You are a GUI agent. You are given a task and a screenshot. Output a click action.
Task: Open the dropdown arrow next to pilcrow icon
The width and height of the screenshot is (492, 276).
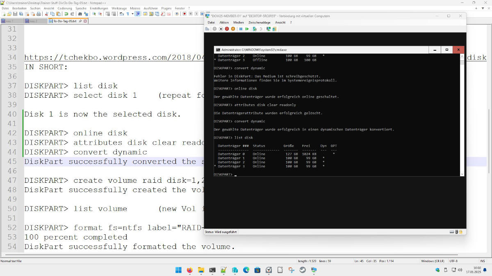[132, 13]
